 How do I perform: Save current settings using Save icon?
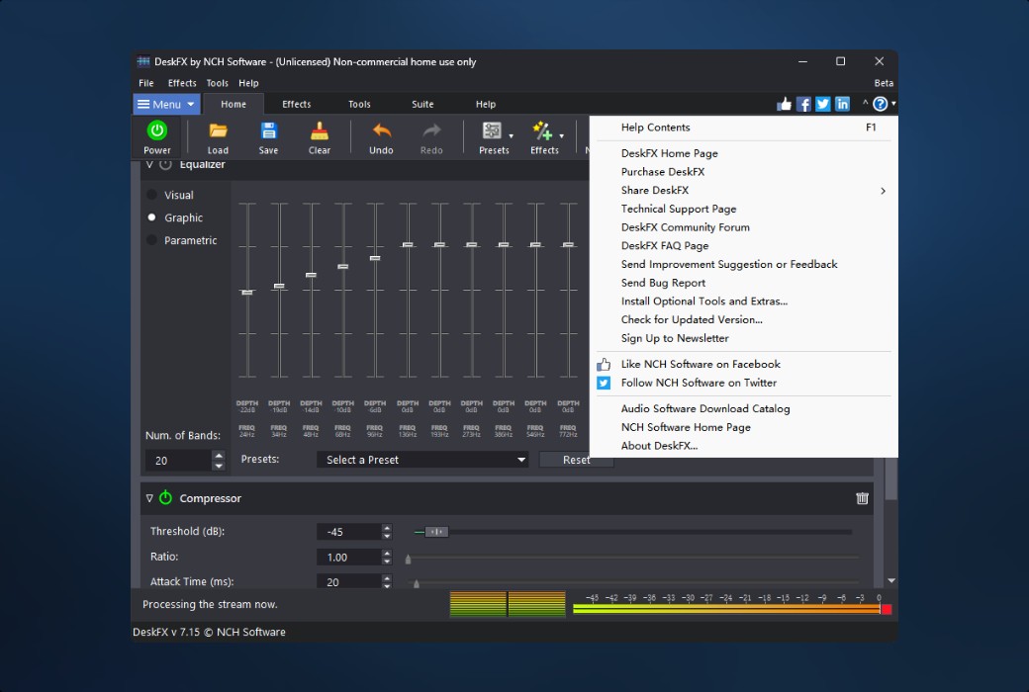pyautogui.click(x=268, y=136)
